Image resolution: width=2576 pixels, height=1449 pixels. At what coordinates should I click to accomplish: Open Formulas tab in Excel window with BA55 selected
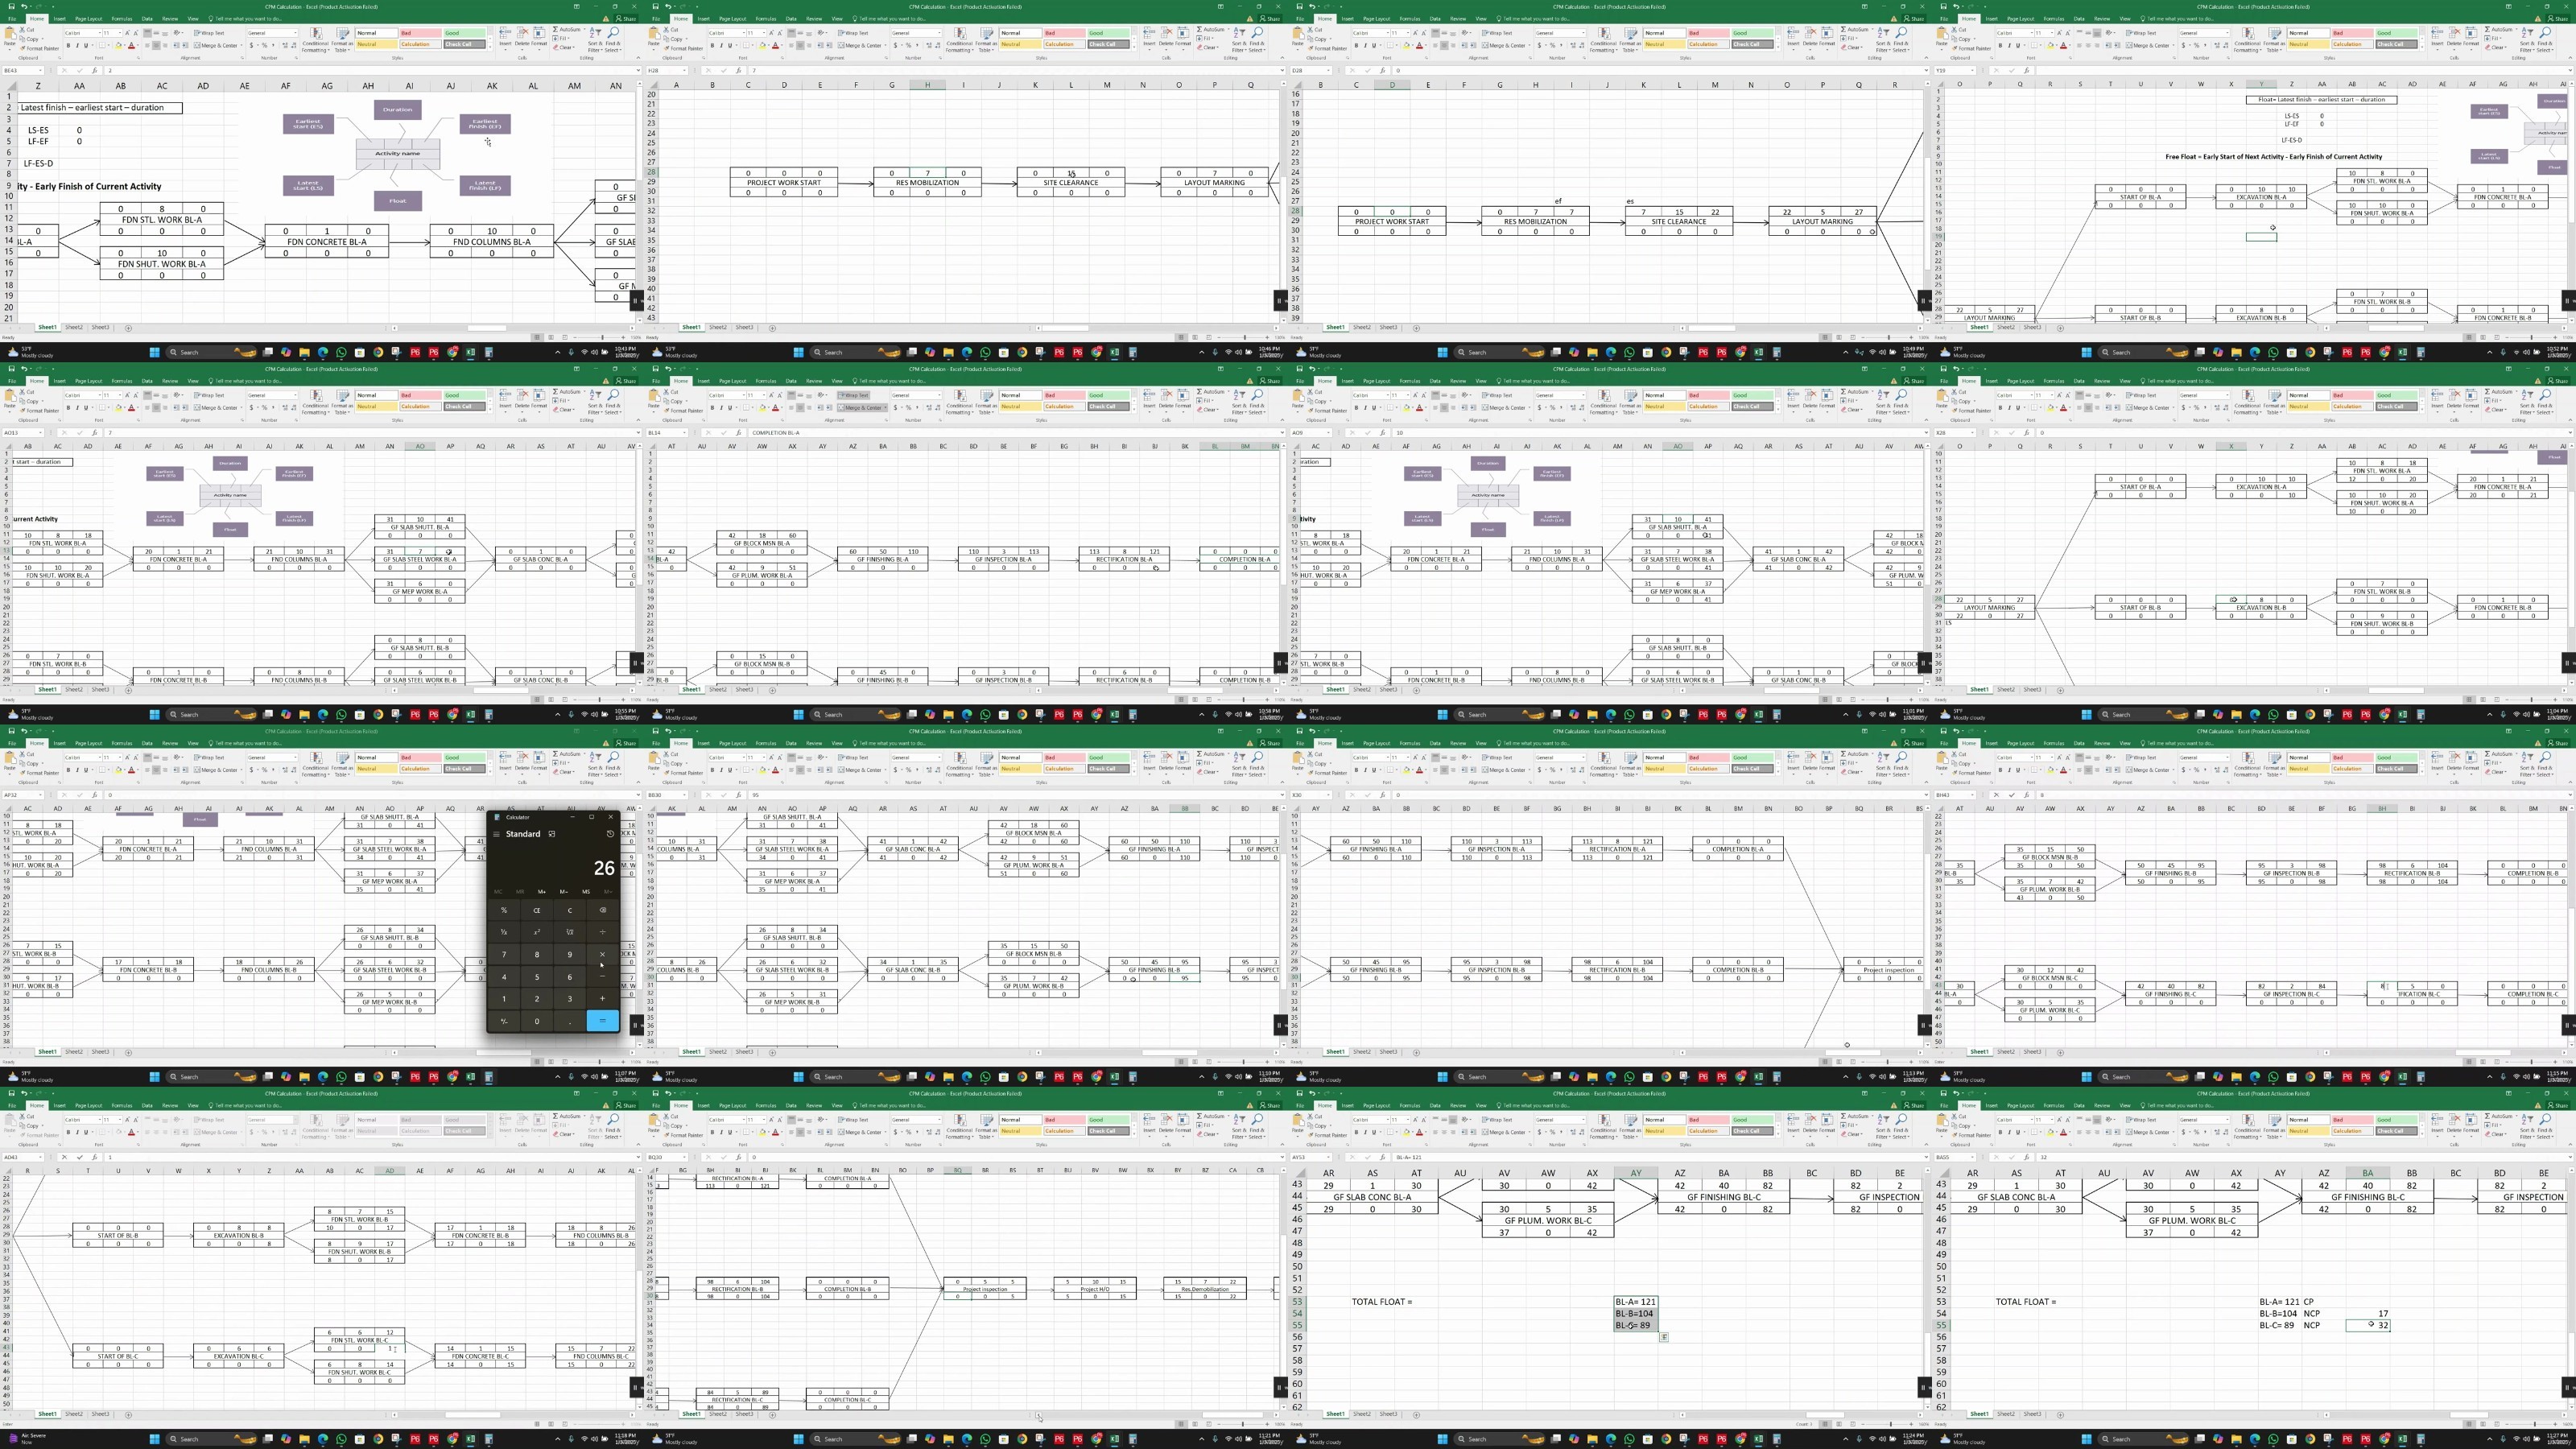[2054, 1106]
